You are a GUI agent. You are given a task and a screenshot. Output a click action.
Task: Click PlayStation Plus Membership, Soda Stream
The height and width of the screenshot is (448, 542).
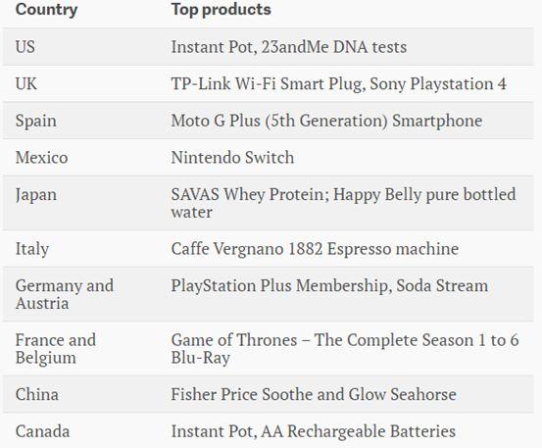(x=329, y=286)
